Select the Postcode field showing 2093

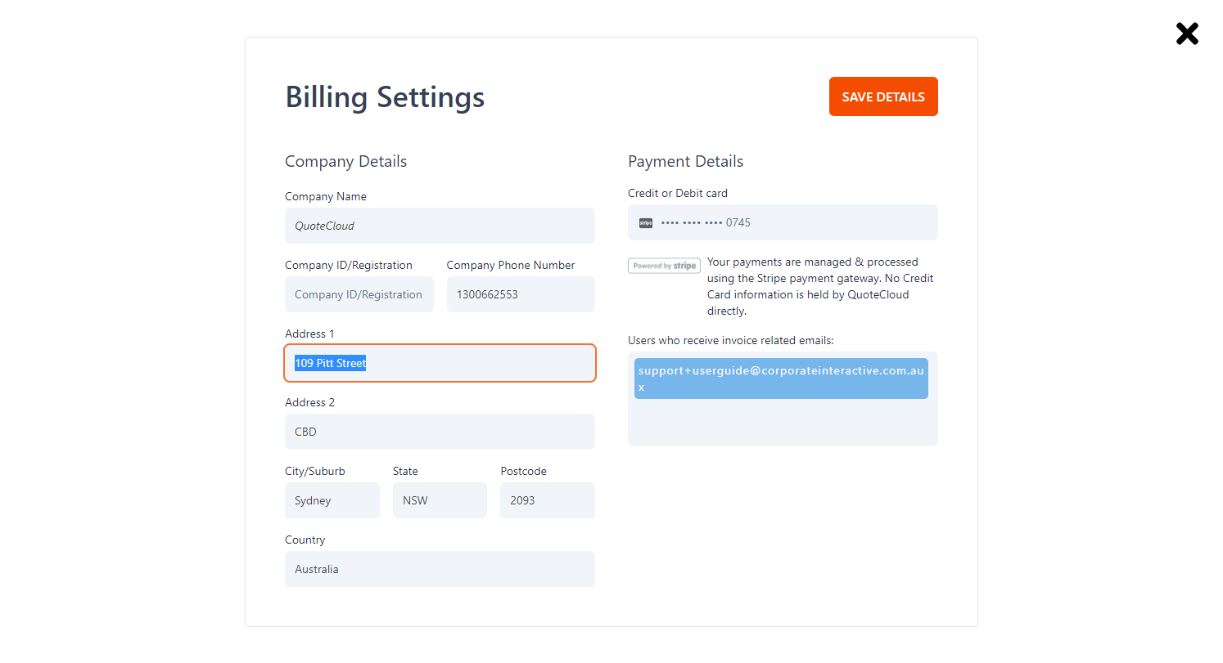point(547,499)
